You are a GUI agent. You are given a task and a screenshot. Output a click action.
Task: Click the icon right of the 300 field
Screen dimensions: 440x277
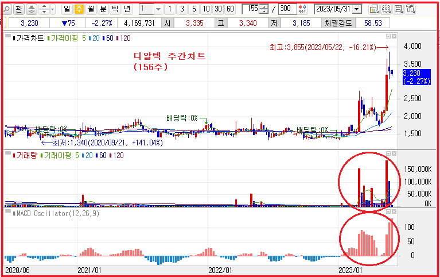302,9
